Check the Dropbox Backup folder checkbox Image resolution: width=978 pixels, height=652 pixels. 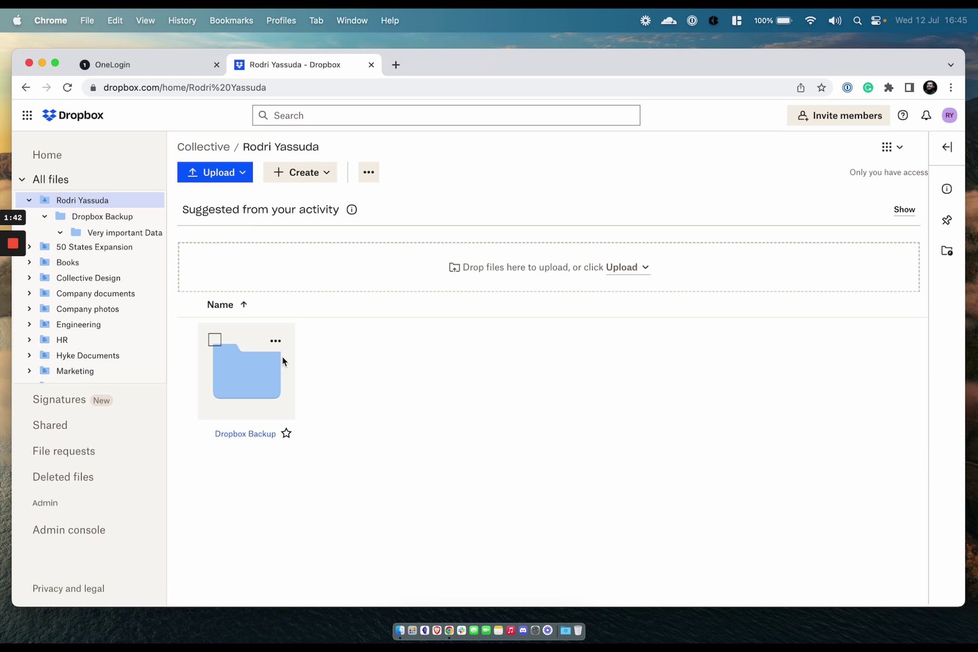click(x=214, y=339)
